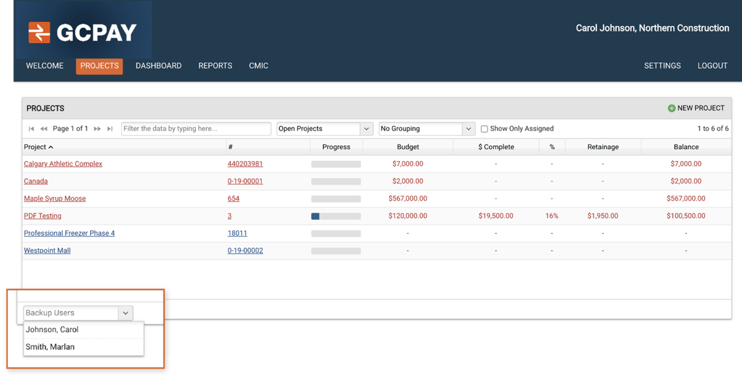
Task: Collapse the Backup Users dropdown arrow
Action: point(125,313)
